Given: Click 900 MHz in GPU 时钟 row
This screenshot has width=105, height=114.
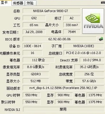Looking at the screenshot, I should pyautogui.click(x=64, y=95).
